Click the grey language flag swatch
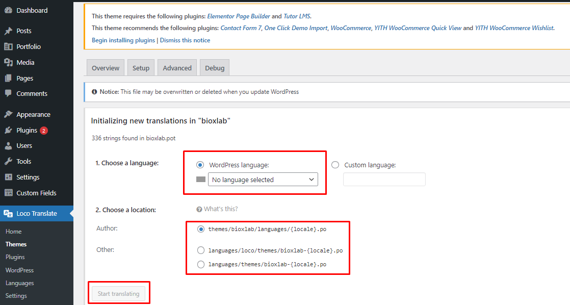Viewport: 570px width, 305px height. coord(201,179)
